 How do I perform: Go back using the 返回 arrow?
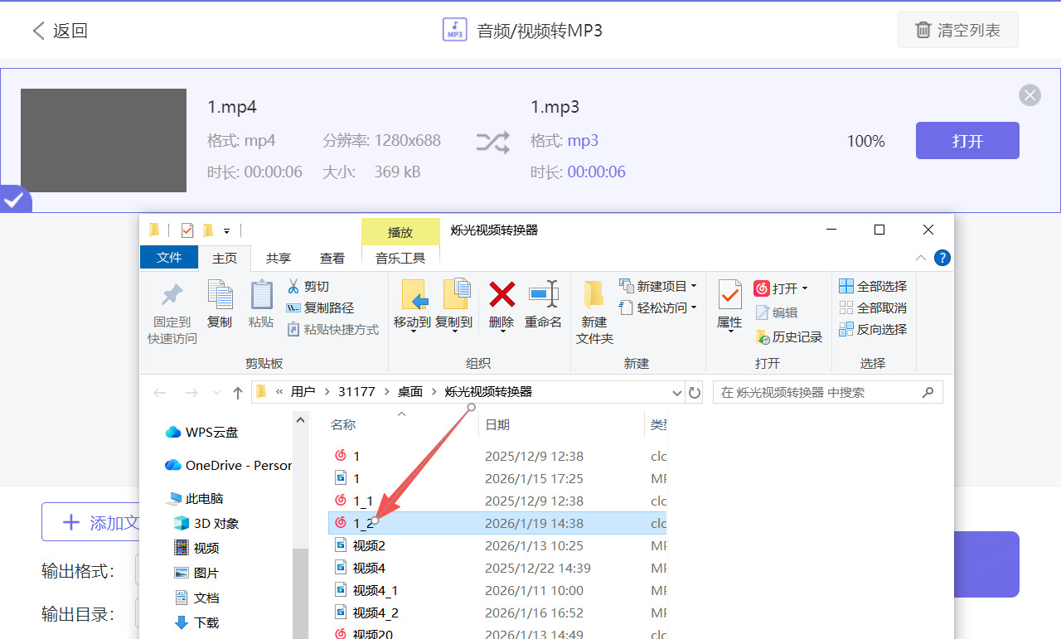(x=60, y=31)
